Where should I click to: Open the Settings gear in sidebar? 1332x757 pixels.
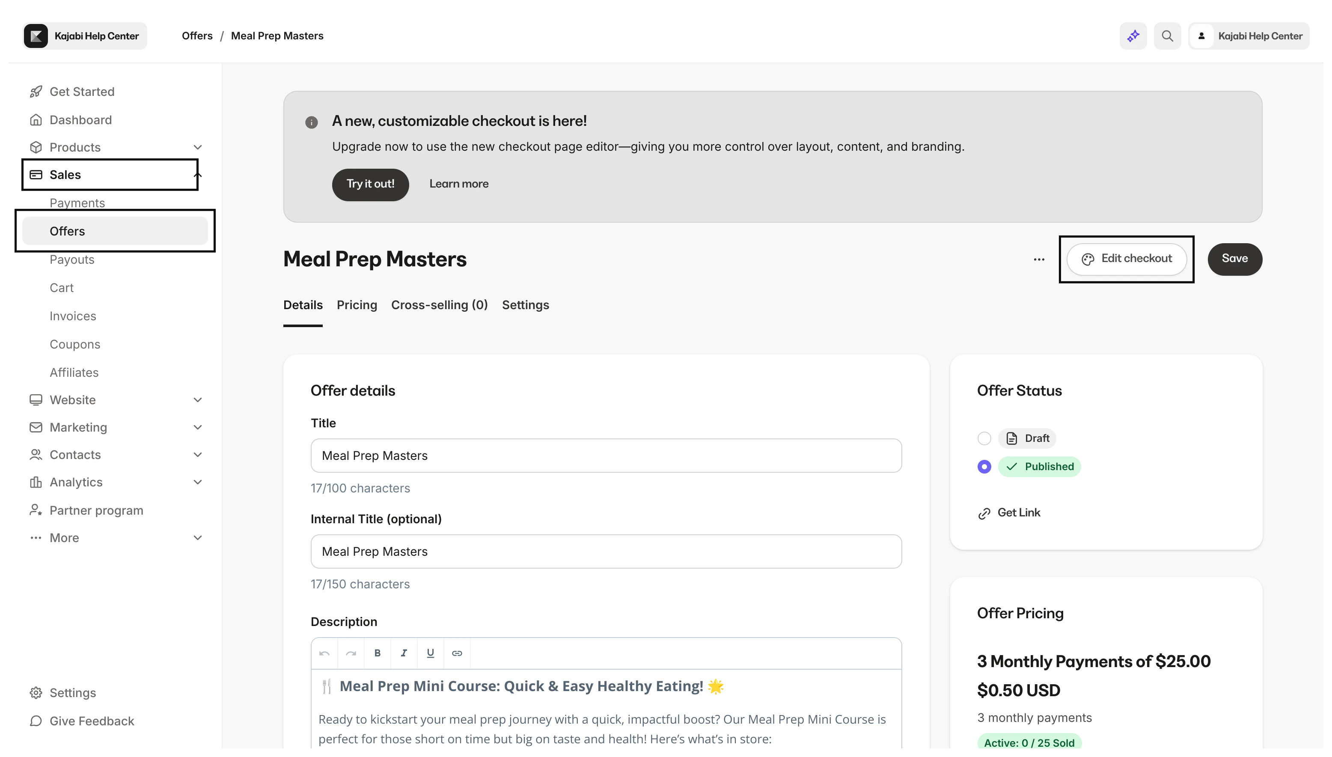pos(36,692)
